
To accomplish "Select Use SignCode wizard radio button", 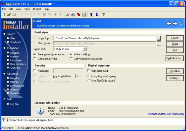I will point(89,80).
